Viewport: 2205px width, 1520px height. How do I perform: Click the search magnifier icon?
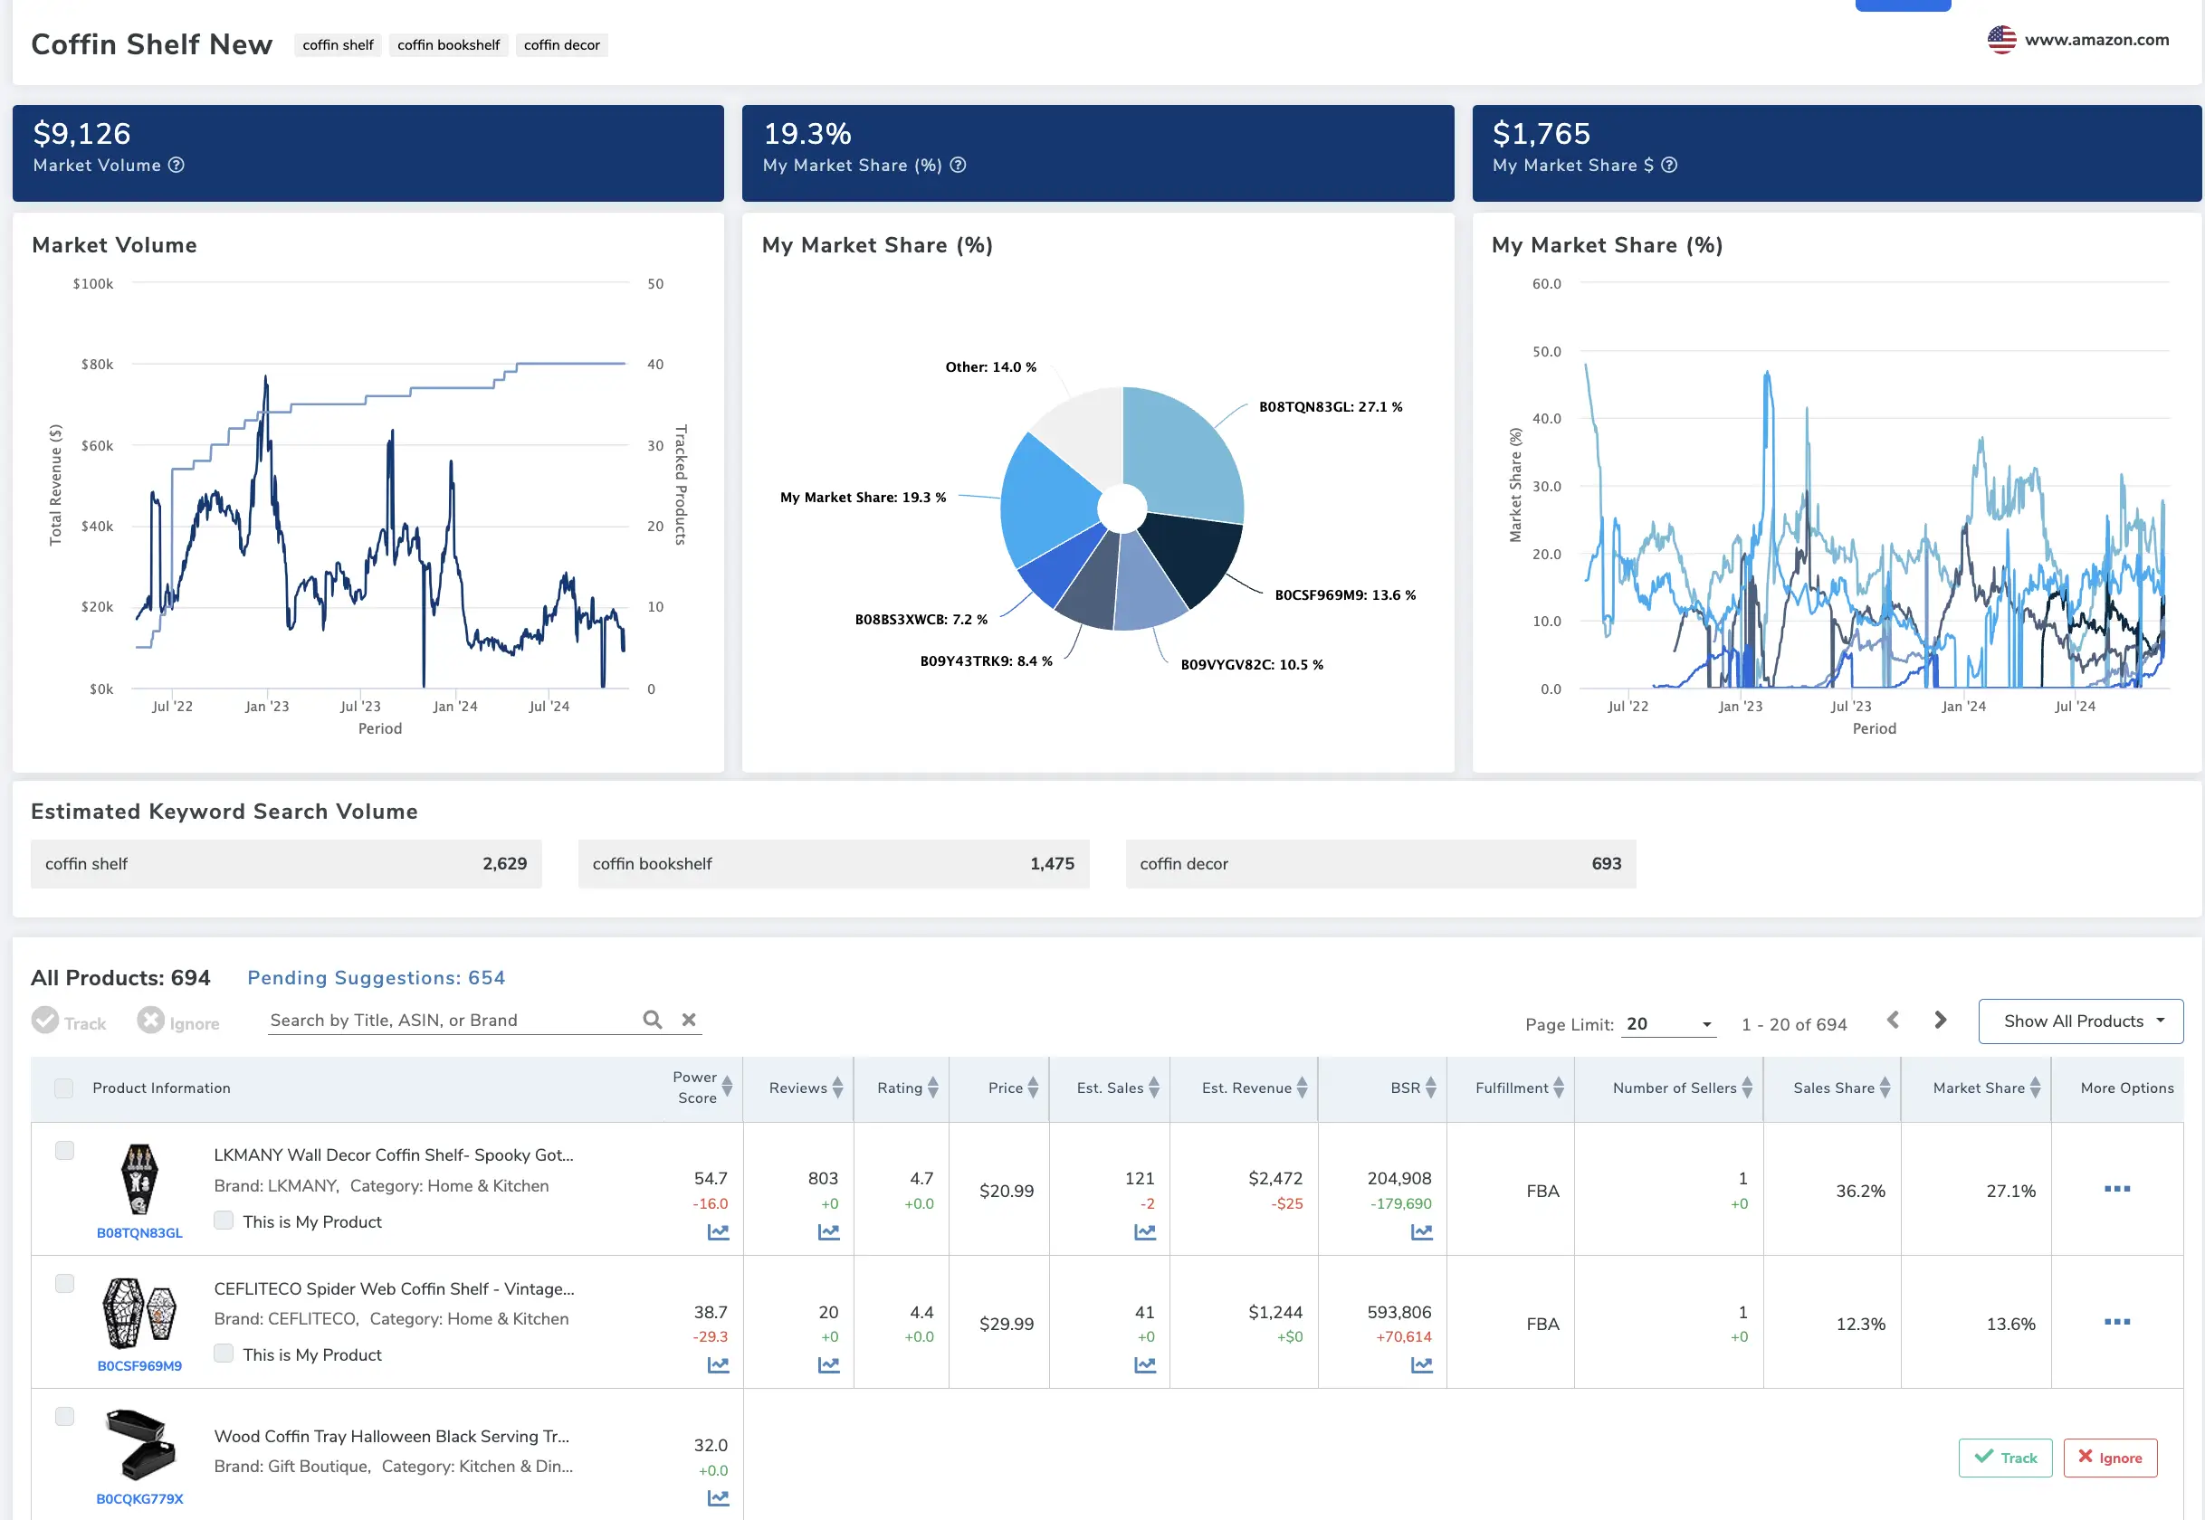652,1020
